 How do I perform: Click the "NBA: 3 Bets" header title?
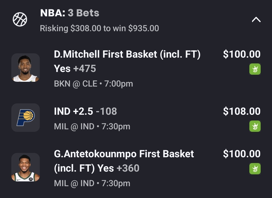click(70, 13)
